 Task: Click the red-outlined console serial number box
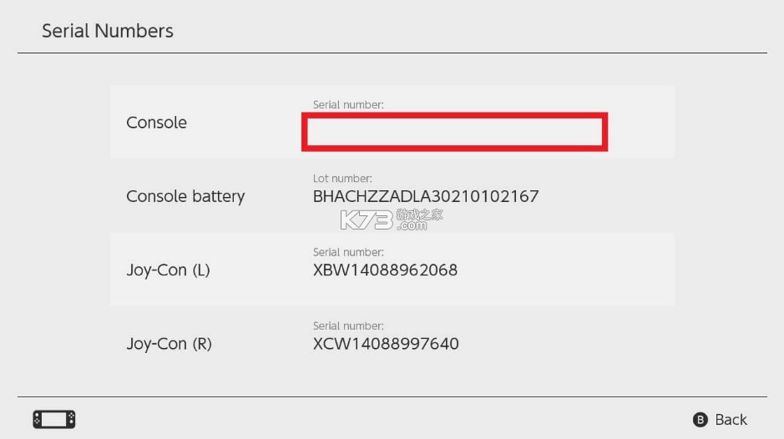click(x=454, y=132)
